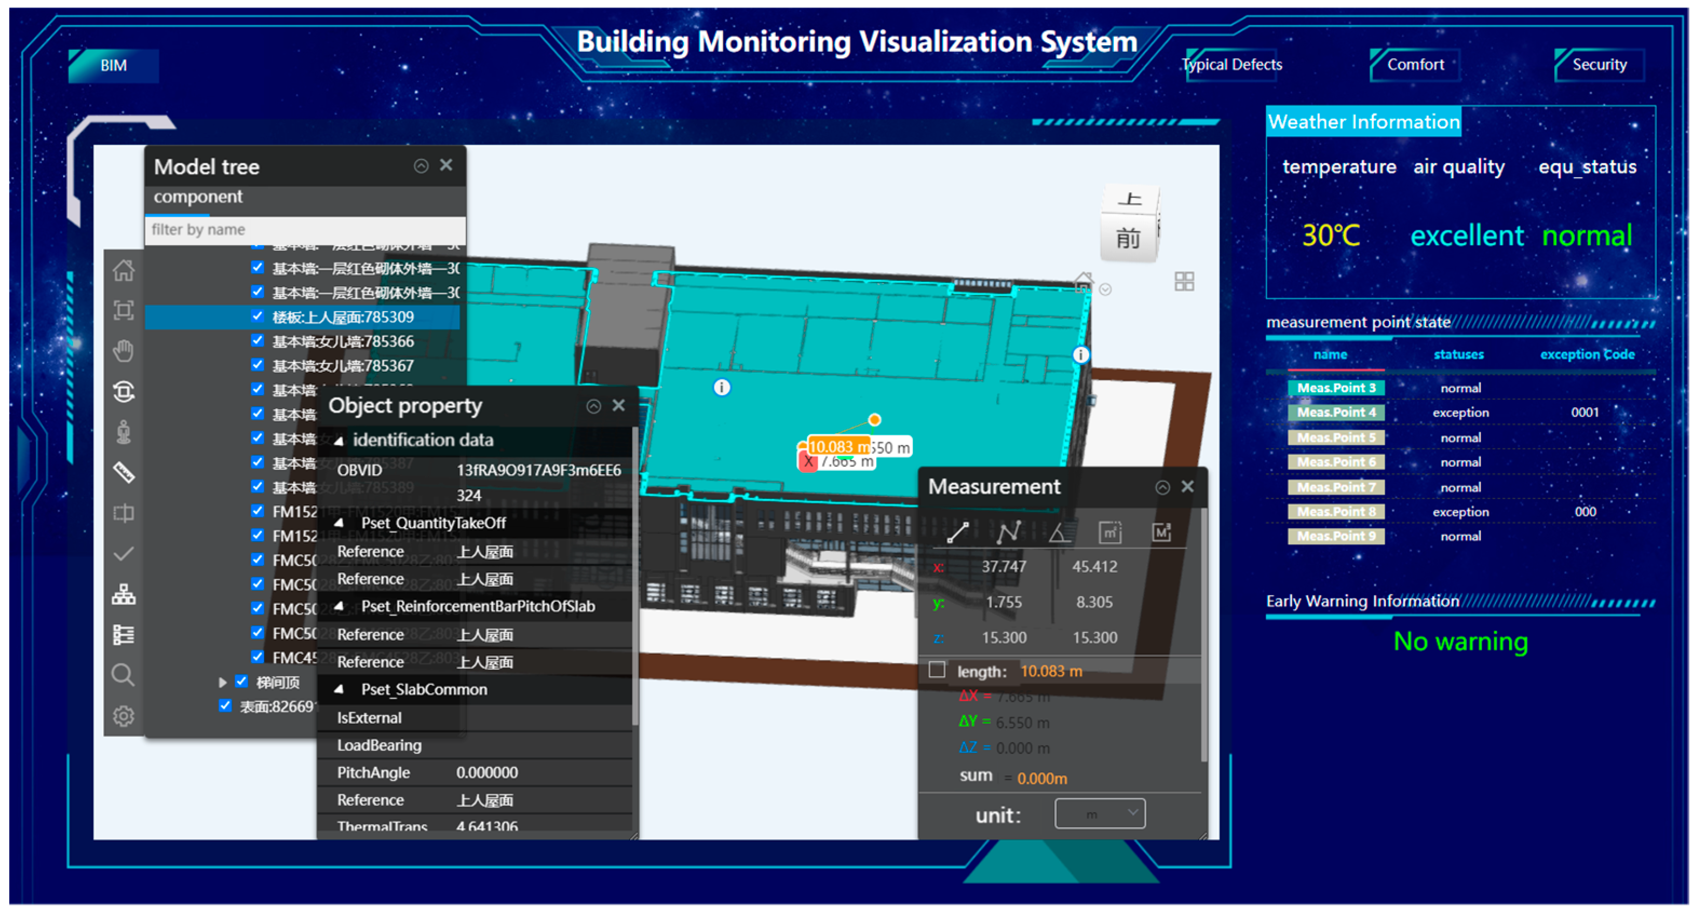The height and width of the screenshot is (920, 1700).
Task: Open the magnifier search tool in sidebar
Action: 124,674
